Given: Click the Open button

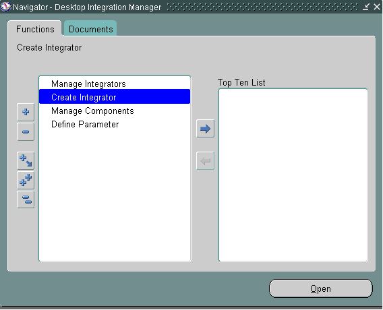Looking at the screenshot, I should (321, 288).
